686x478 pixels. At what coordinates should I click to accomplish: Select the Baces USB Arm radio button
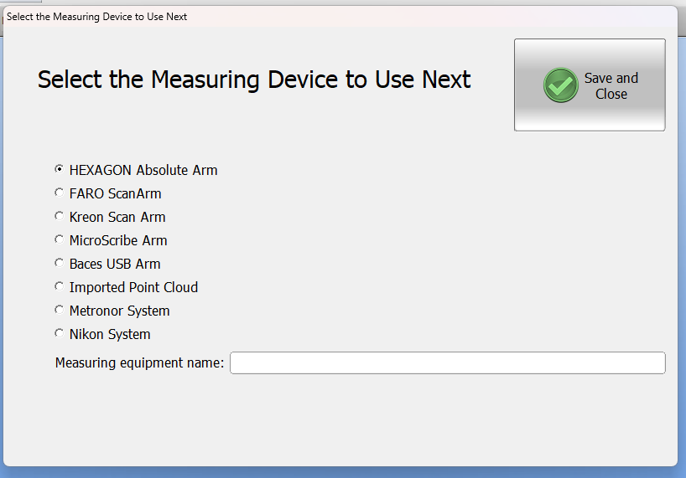[59, 263]
